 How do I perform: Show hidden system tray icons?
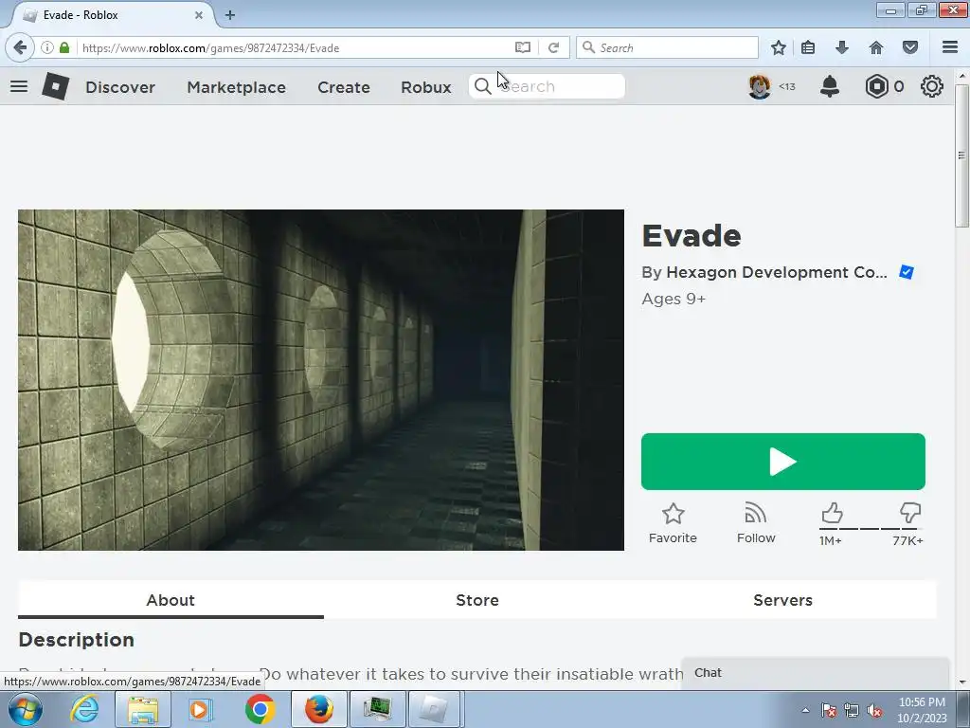tap(805, 710)
